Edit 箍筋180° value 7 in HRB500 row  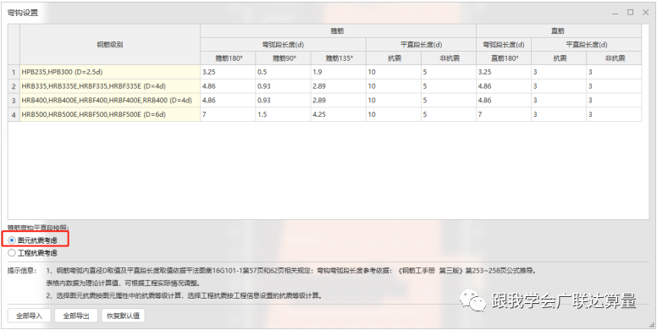pos(228,114)
